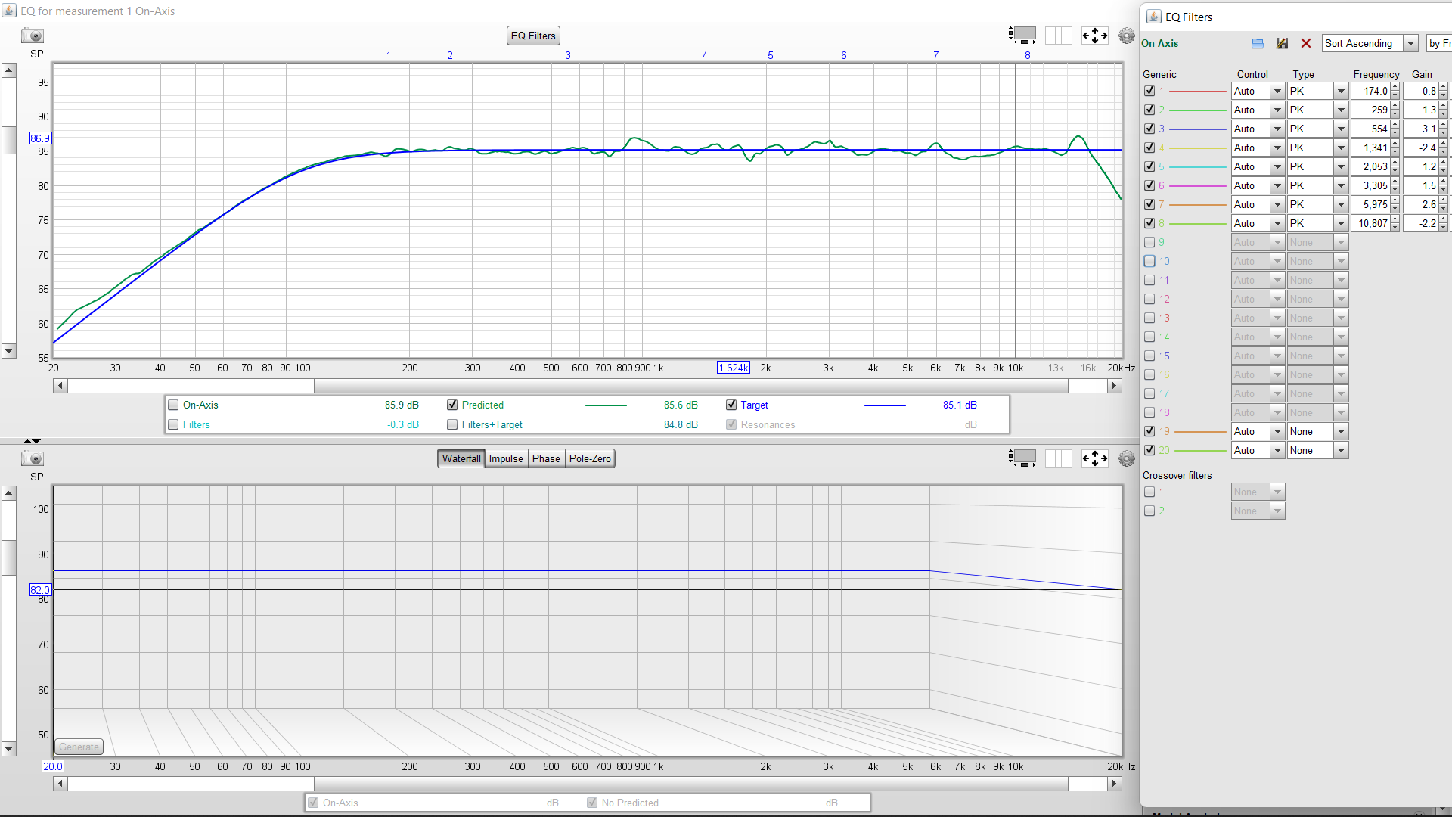Enable generic filter 10 checkbox
The height and width of the screenshot is (817, 1452).
pyautogui.click(x=1149, y=261)
